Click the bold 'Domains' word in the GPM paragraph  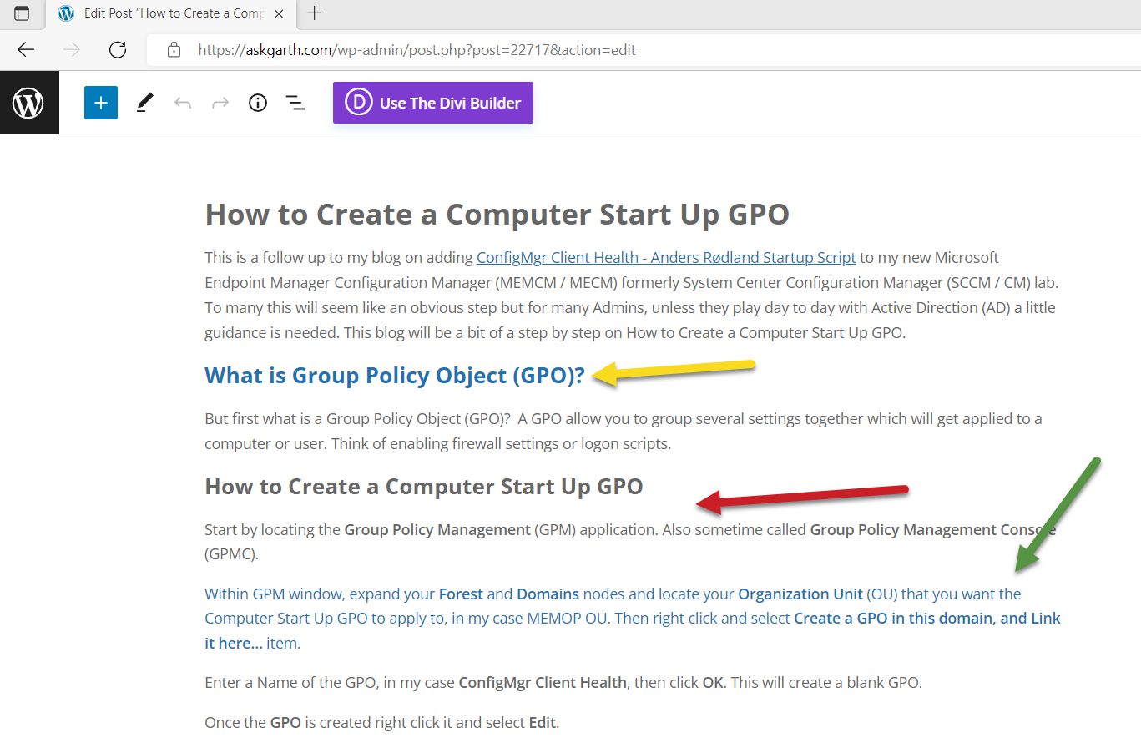click(x=548, y=594)
